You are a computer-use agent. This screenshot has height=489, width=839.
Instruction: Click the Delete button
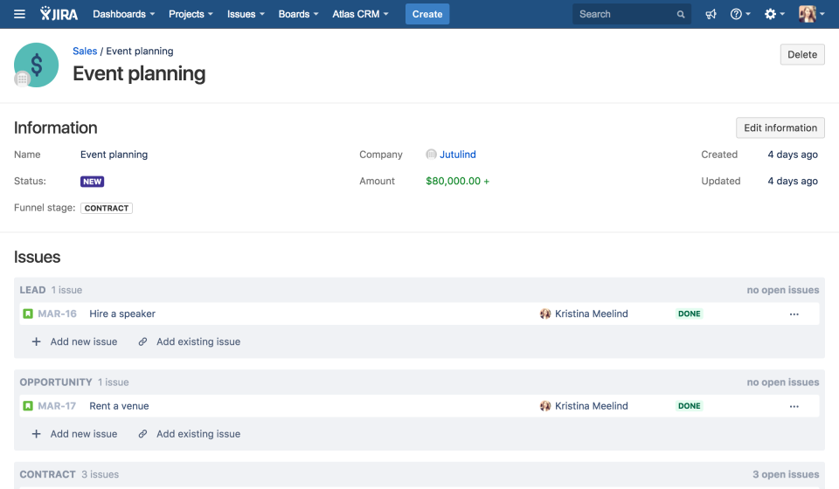point(802,54)
